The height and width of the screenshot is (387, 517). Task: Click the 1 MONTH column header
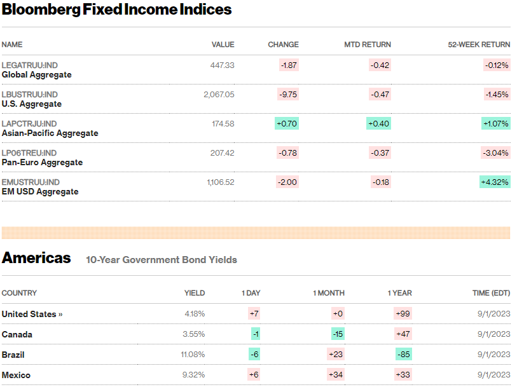(329, 293)
